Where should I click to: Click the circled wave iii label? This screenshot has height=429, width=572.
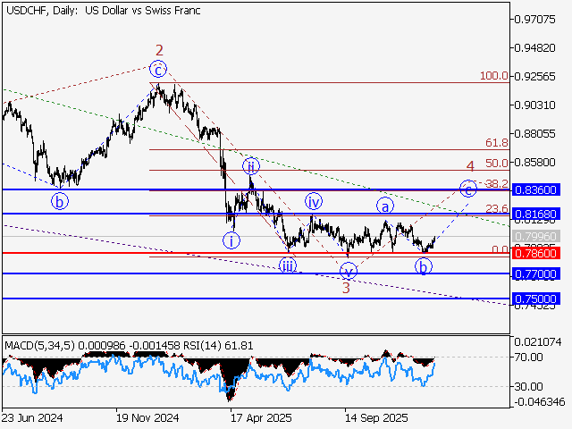point(287,265)
